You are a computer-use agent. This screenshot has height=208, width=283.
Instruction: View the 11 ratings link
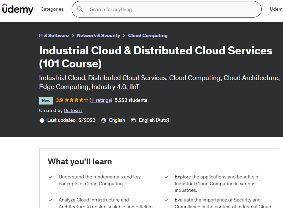(101, 100)
